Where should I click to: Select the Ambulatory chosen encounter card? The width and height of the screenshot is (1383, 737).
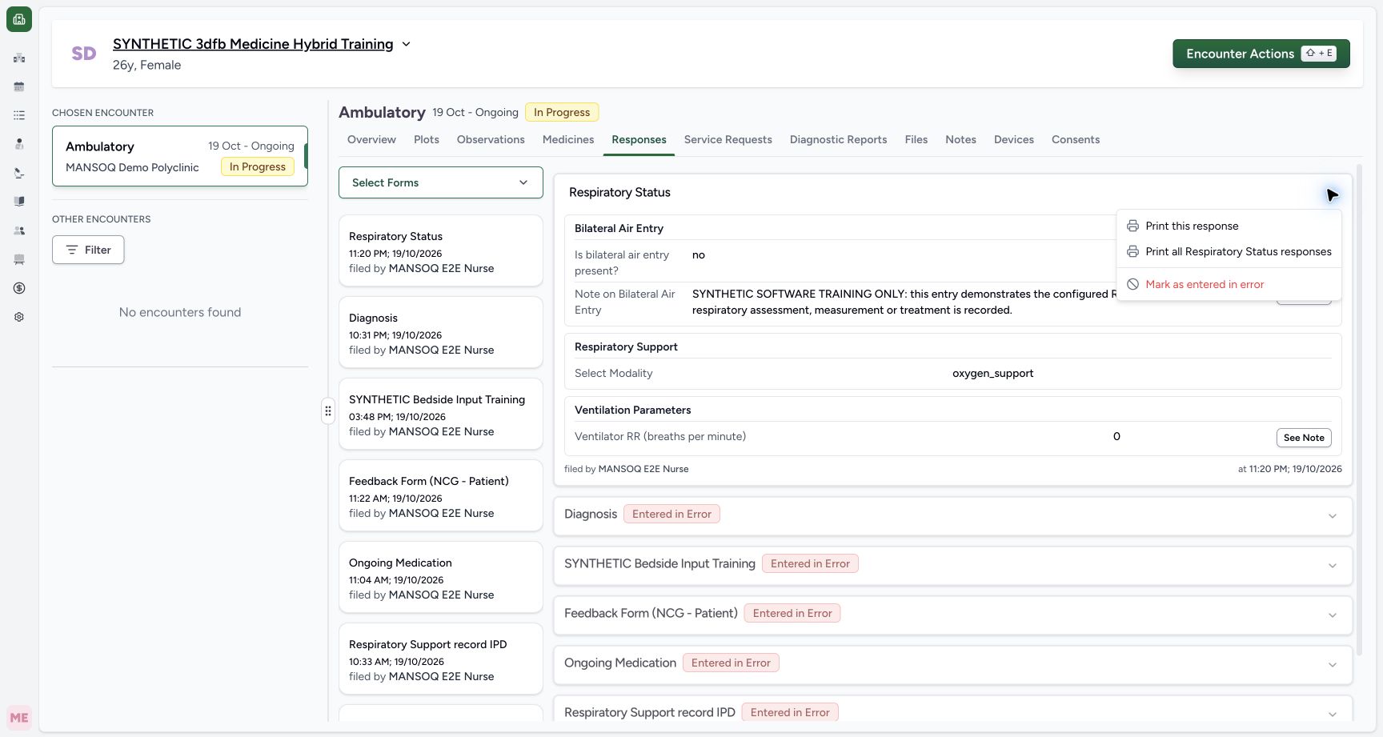coord(180,156)
